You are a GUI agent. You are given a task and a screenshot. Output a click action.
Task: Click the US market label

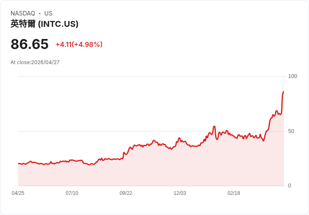click(x=48, y=13)
